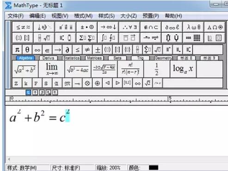Viewport: 228px width, 171px height.
Task: Open the arrow symbols palette
Action: (108, 27)
